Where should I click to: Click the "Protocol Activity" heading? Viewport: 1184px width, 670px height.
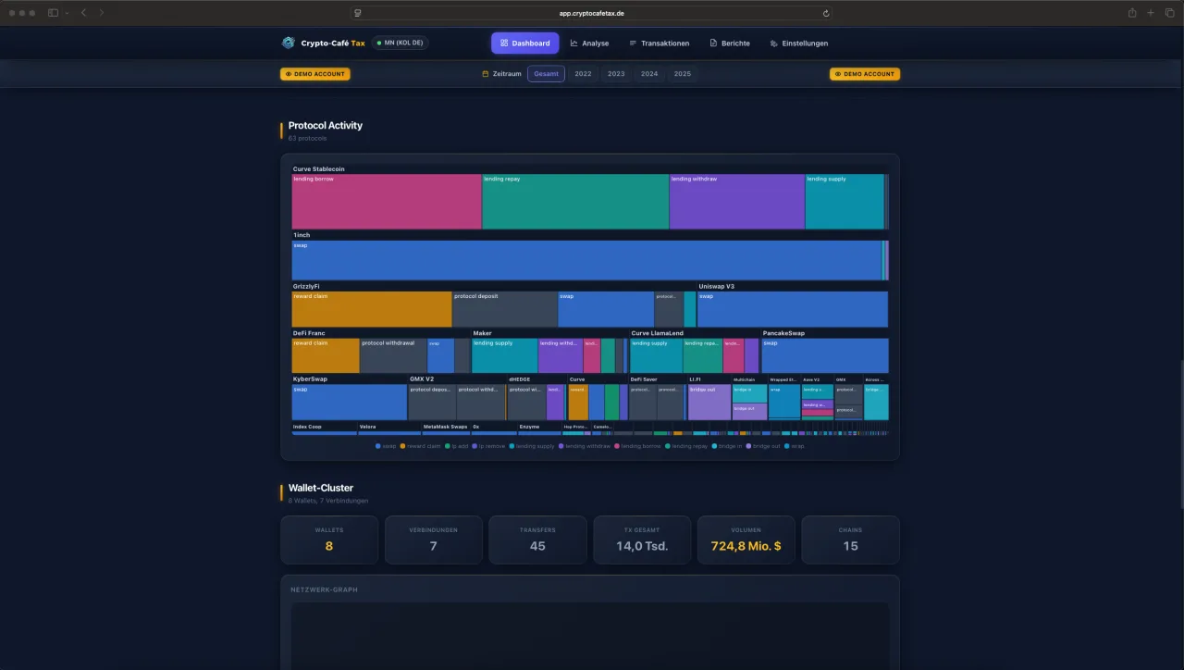pos(326,126)
